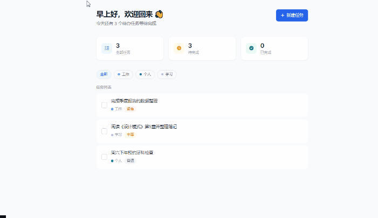This screenshot has height=218, width=378.
Task: Filter tasks by 工作 category chip
Action: (123, 74)
